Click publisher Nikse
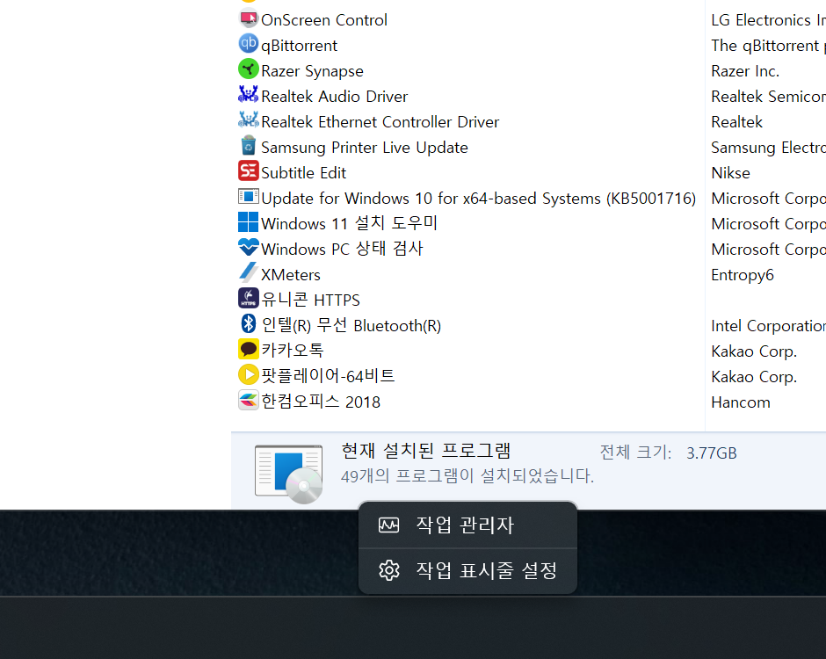This screenshot has width=826, height=659. [730, 173]
